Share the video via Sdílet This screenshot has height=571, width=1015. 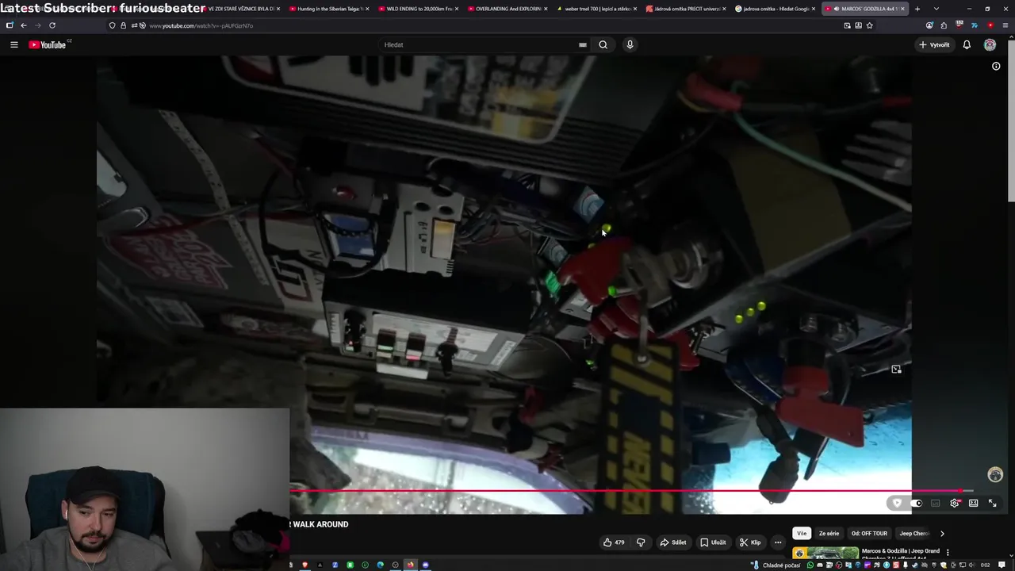click(673, 542)
